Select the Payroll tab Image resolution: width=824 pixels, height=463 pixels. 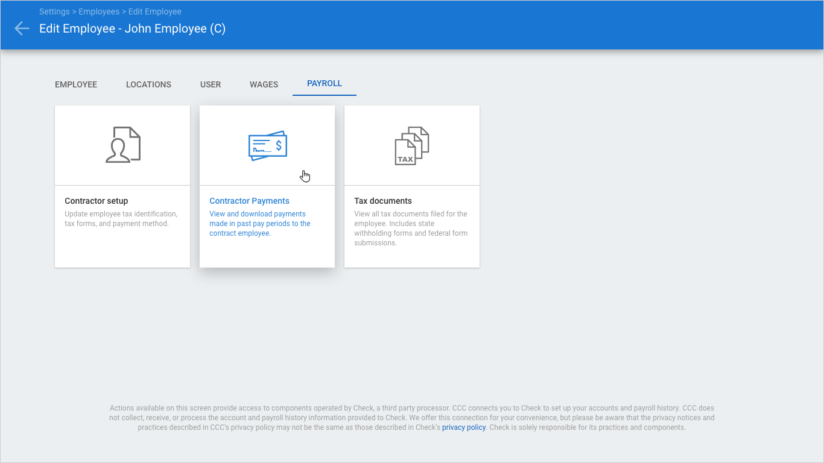(325, 84)
